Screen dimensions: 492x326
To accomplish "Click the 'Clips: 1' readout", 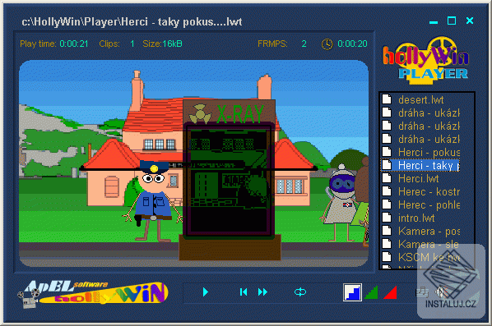I will (117, 44).
